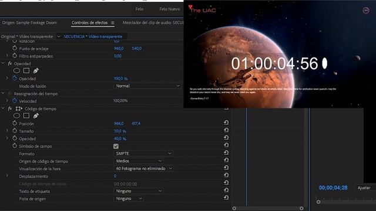Click the program monitor video preview

click(280, 54)
